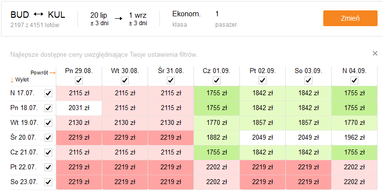Open the 20 lip departure date picker
This screenshot has width=383, height=191.
[x=99, y=19]
